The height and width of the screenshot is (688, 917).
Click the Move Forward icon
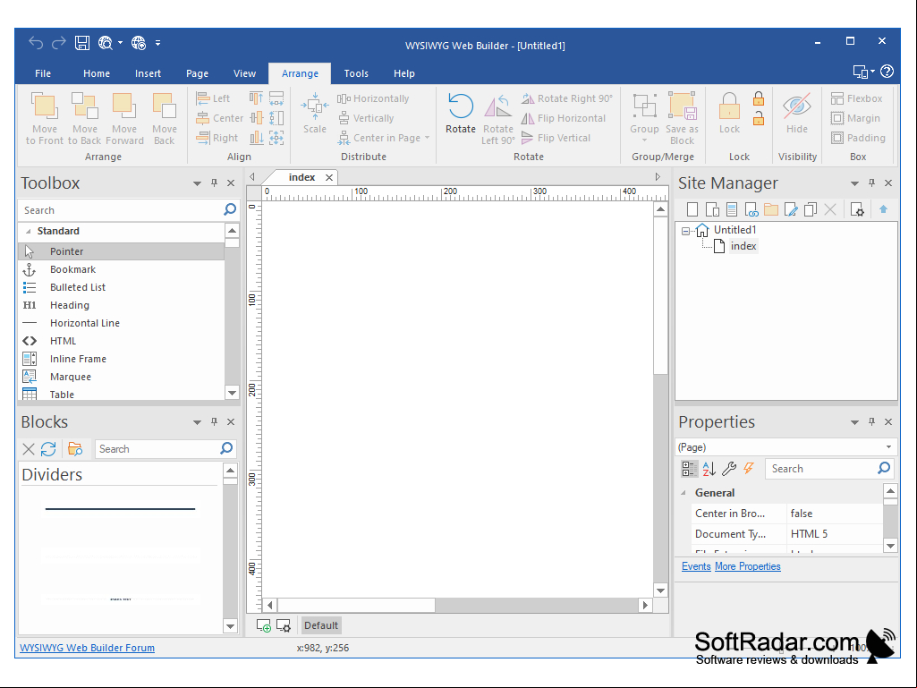pos(124,106)
